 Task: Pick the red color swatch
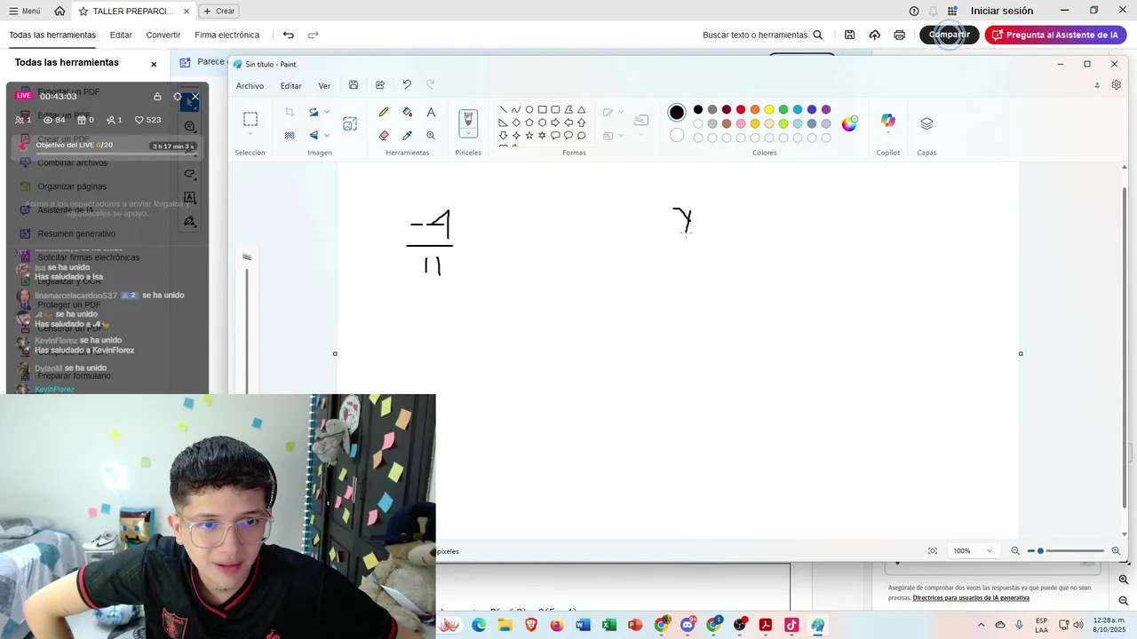[741, 110]
